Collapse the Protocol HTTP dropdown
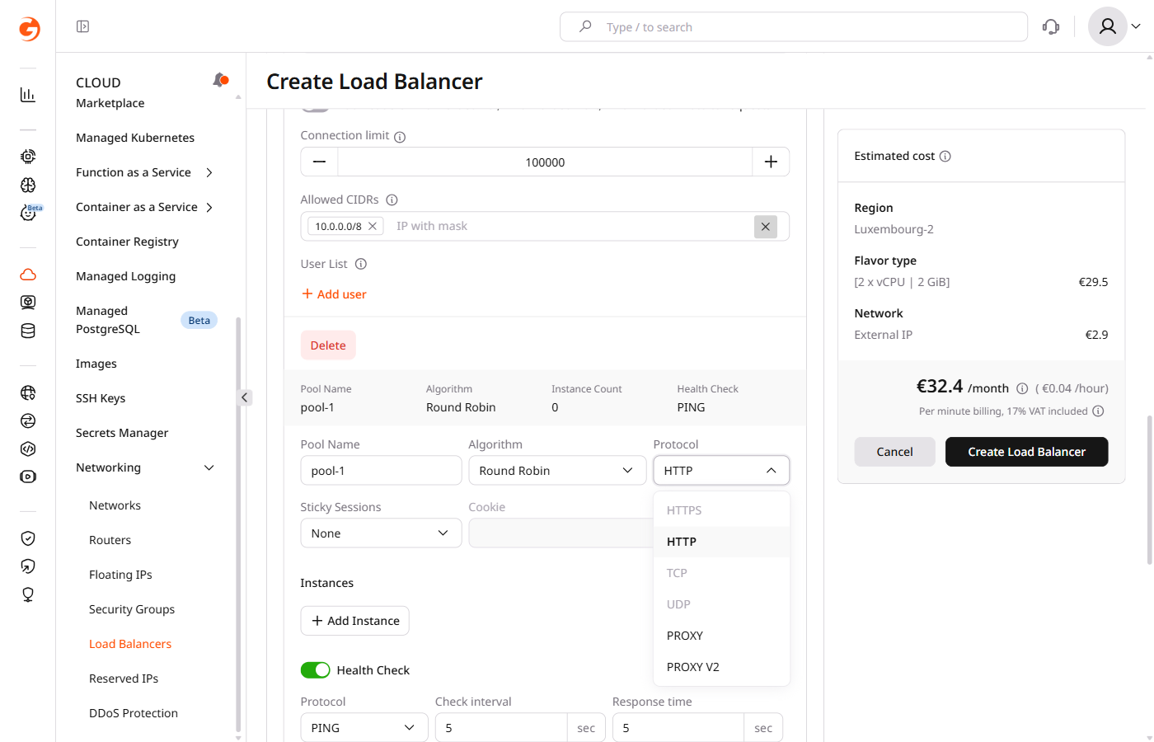Screen dimensions: 1154x742 coord(721,470)
